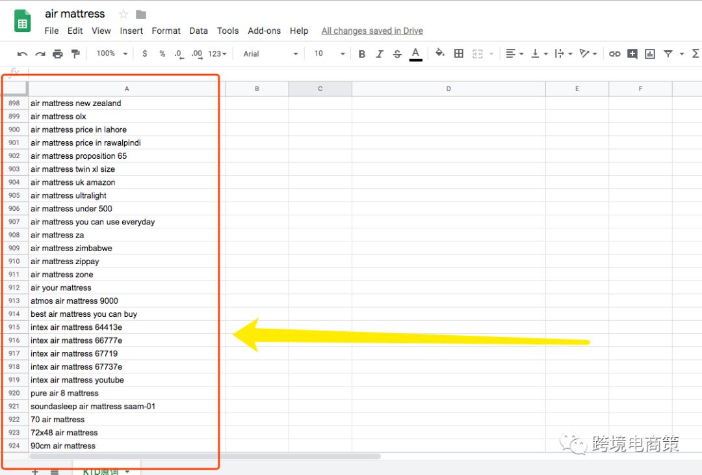Screen dimensions: 702x475
Task: Toggle italic formatting
Action: [380, 54]
